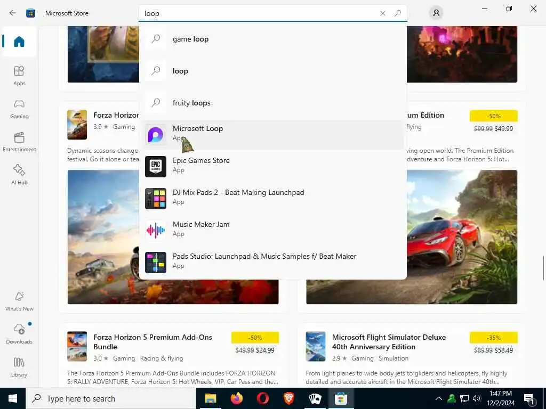Screen dimensions: 546x409
Task: Open the taskbar clock and date
Action: tap(500, 398)
